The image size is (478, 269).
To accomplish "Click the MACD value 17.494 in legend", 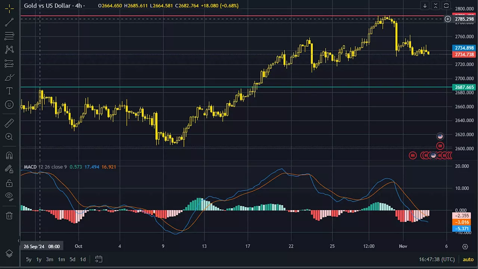I will (x=91, y=167).
